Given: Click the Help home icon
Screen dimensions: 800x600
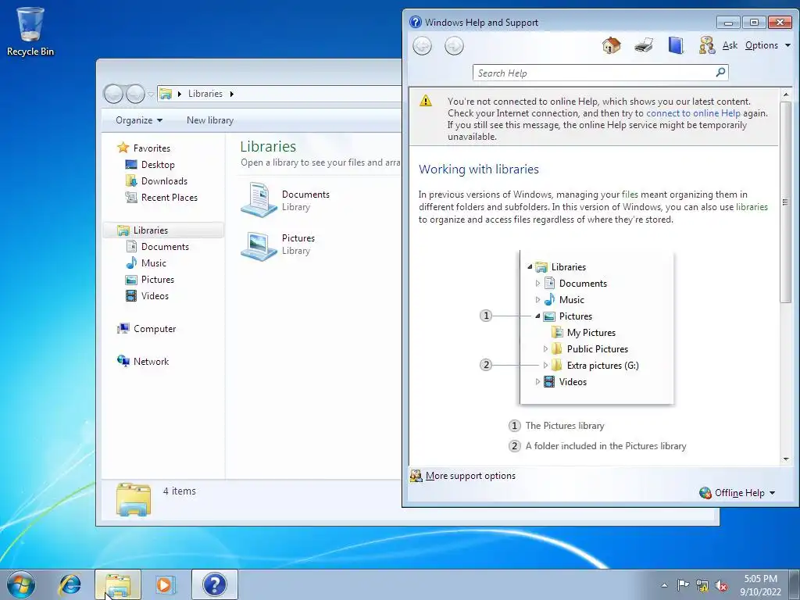Looking at the screenshot, I should (611, 45).
